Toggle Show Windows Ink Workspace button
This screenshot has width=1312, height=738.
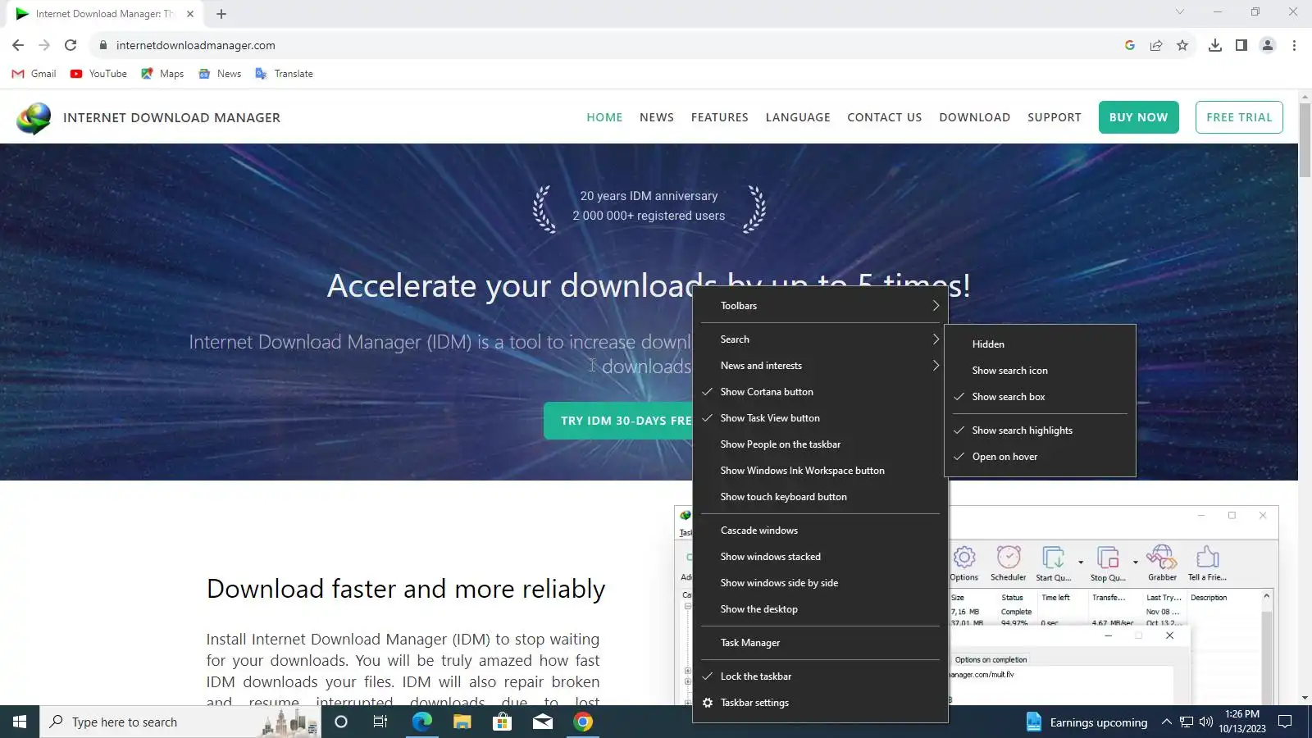(820, 471)
